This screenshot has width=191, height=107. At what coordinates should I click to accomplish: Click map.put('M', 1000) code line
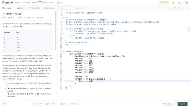pos(85,72)
